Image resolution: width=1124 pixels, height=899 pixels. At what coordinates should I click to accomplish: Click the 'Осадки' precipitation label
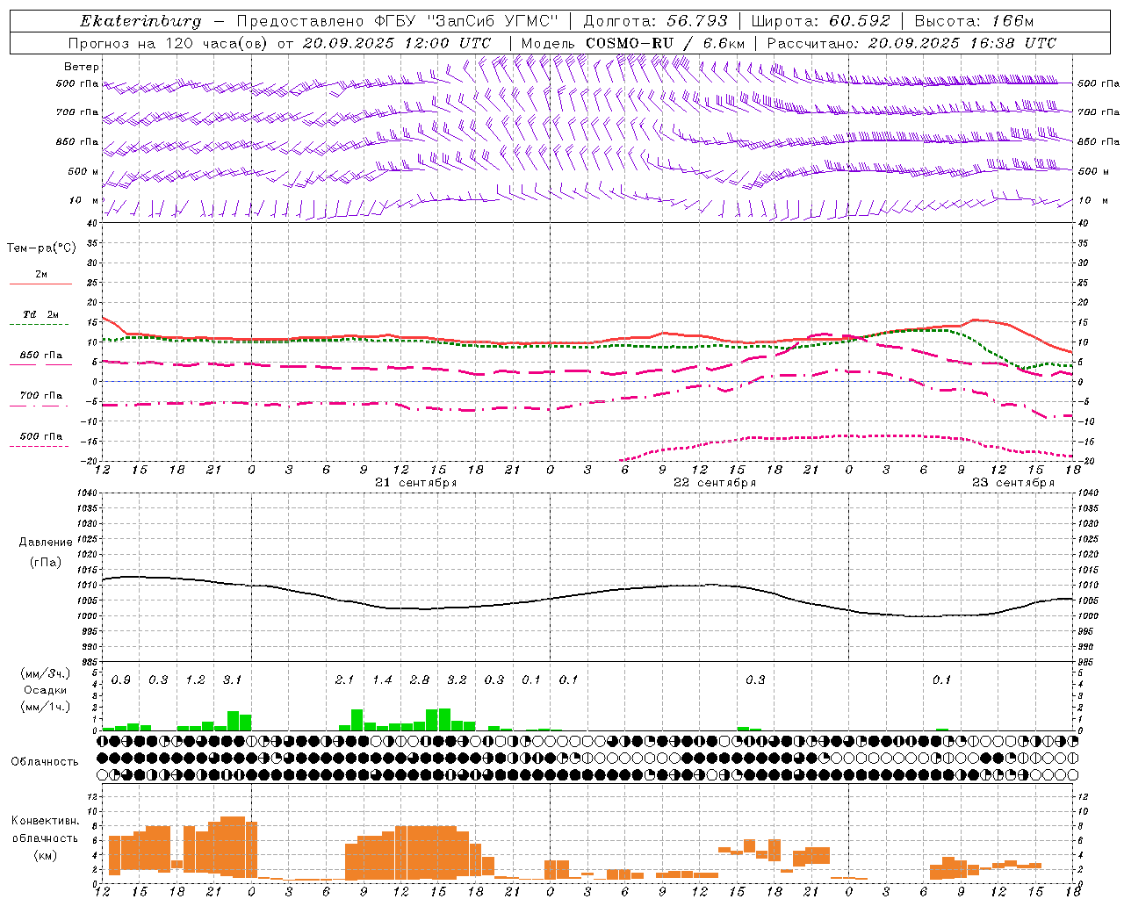point(46,690)
